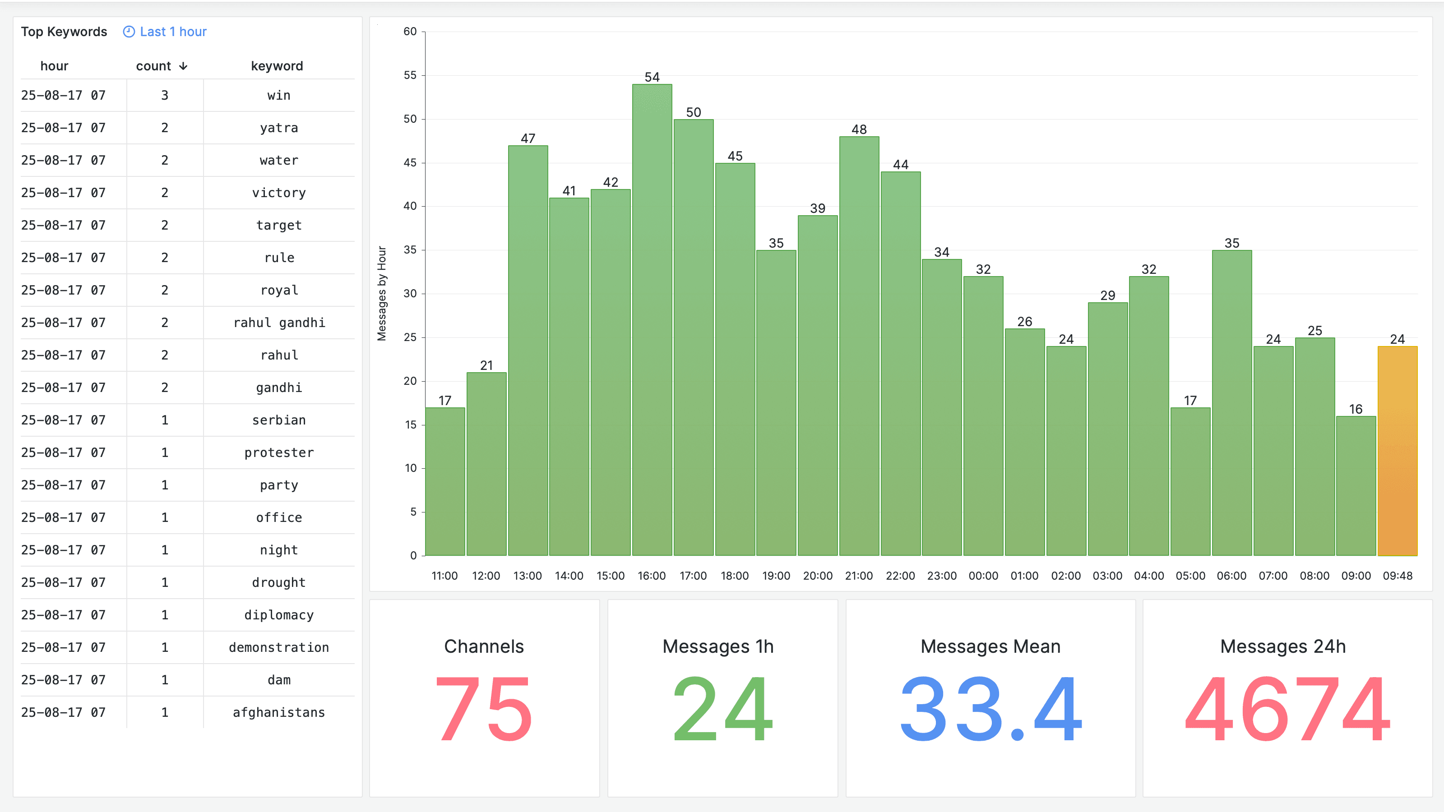Screen dimensions: 1444x812
Task: Open the Last 1 hour time range selector
Action: (173, 32)
